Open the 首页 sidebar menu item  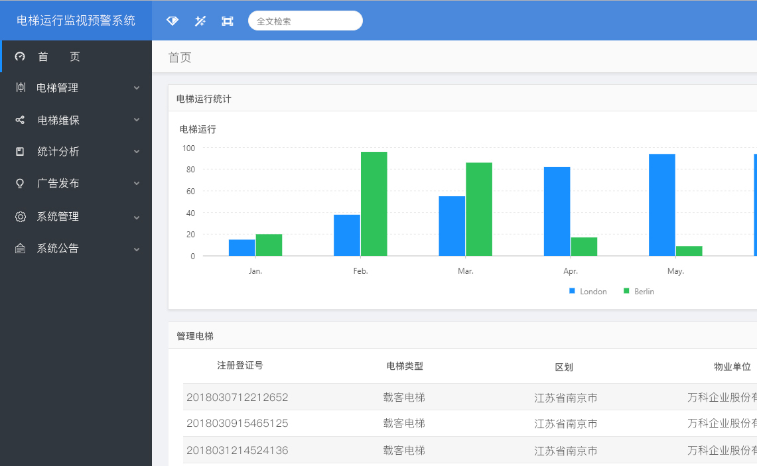pyautogui.click(x=58, y=57)
